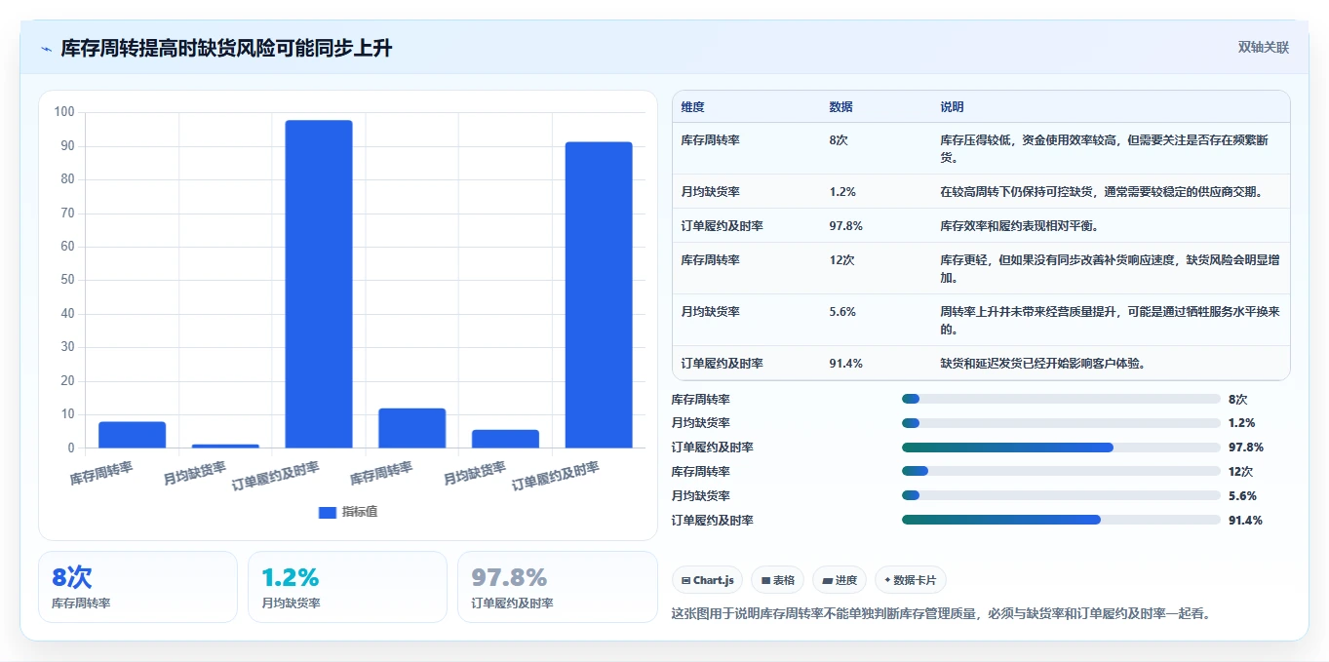Toggle the 指标值 legend color box
The image size is (1329, 662).
[x=328, y=512]
